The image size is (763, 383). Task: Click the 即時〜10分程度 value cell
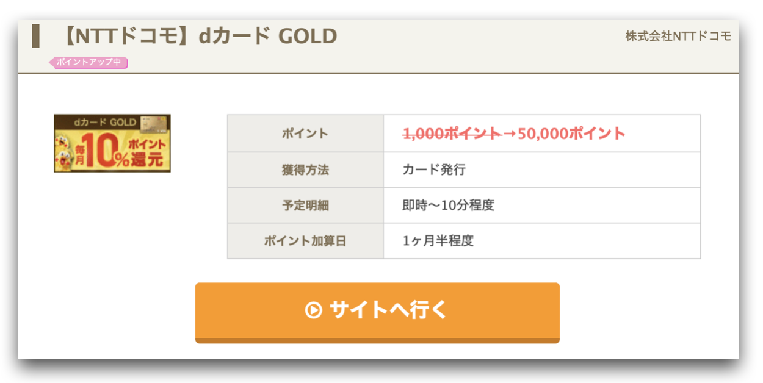pos(542,206)
